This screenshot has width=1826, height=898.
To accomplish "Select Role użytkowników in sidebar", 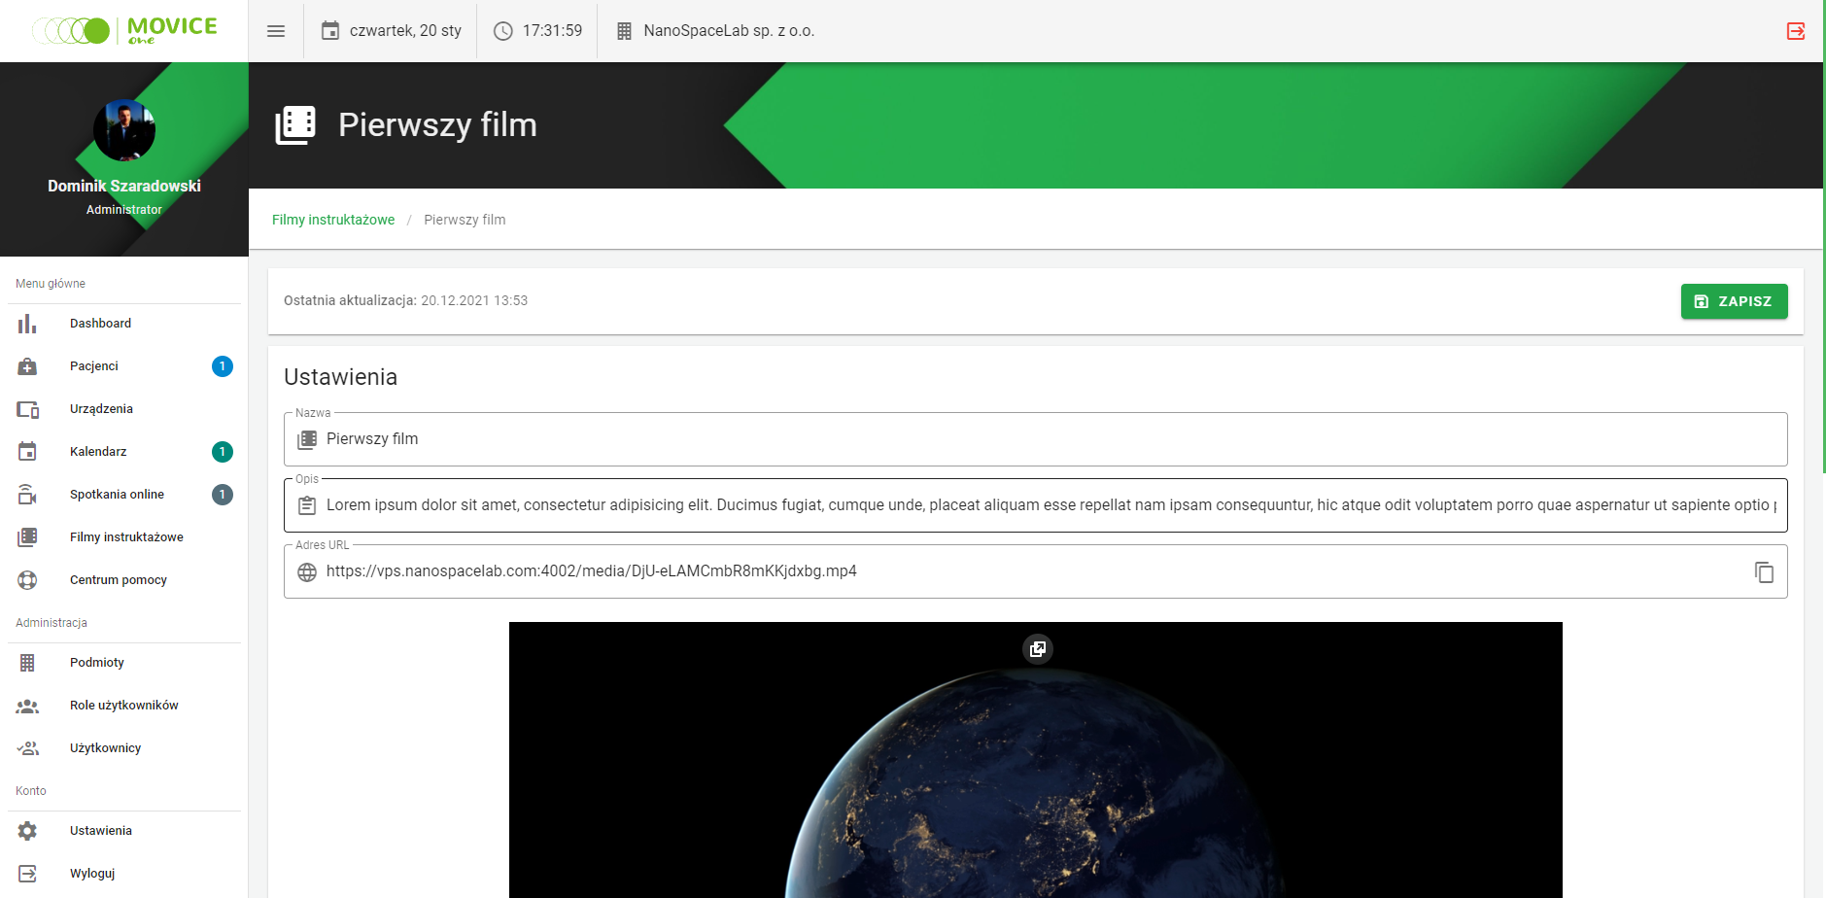I will point(123,706).
